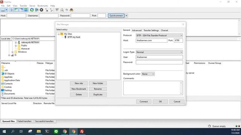Open the File menu

click(x=3, y=6)
